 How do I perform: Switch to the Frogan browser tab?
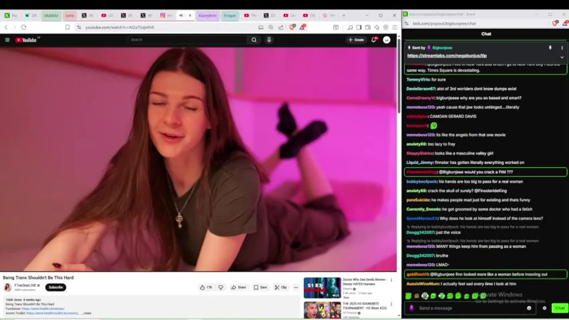230,16
